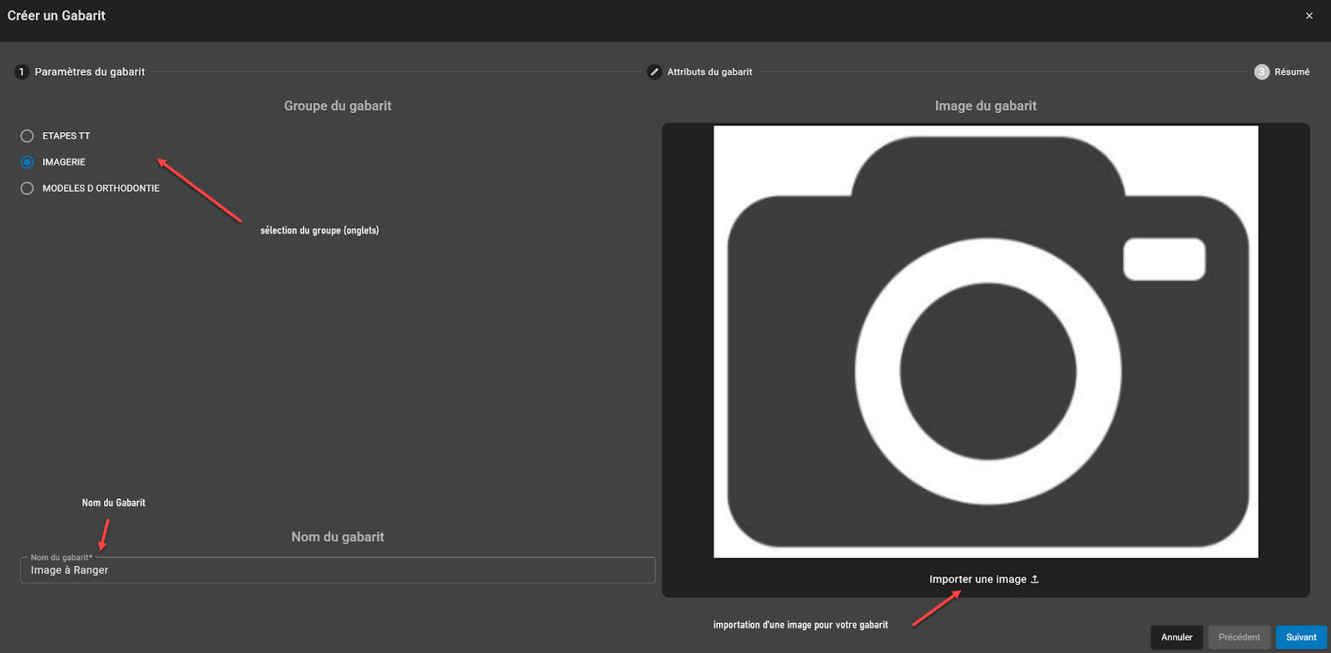
Task: Close the Créer un Gabarit dialog
Action: 1309,16
